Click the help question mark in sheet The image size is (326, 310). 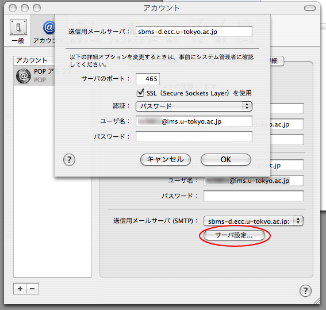click(69, 160)
